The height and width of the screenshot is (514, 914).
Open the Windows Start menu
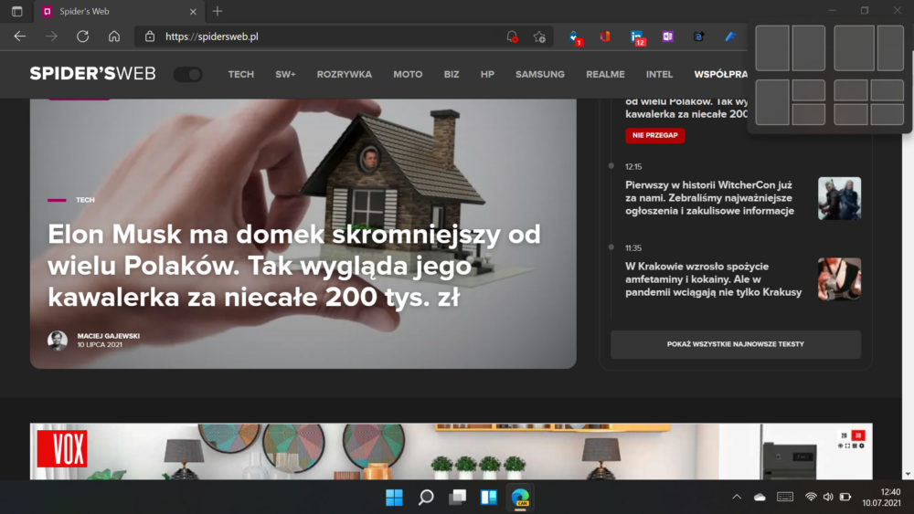394,498
